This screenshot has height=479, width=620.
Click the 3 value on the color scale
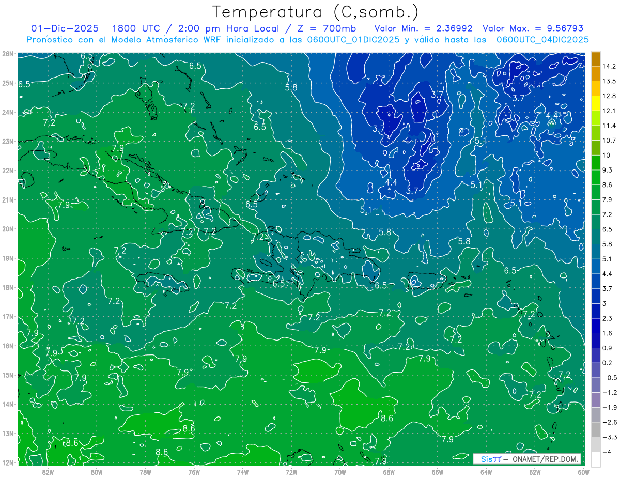pos(604,303)
